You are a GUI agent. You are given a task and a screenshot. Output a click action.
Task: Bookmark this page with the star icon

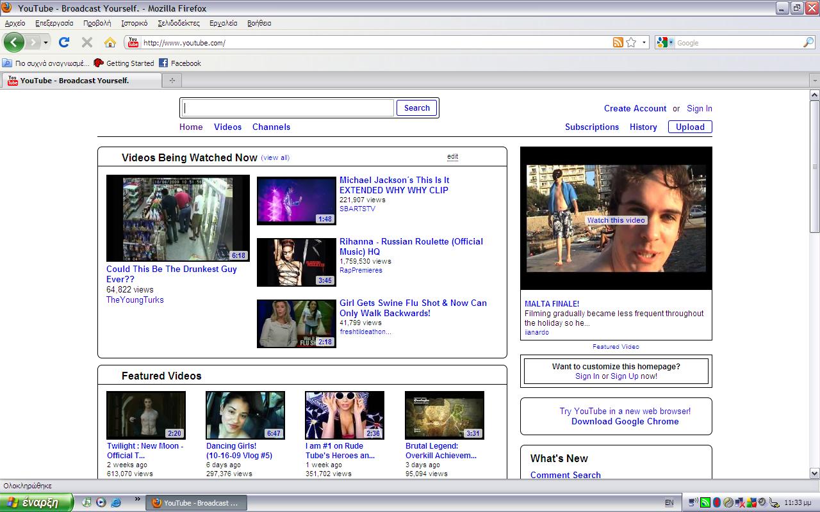(x=632, y=43)
